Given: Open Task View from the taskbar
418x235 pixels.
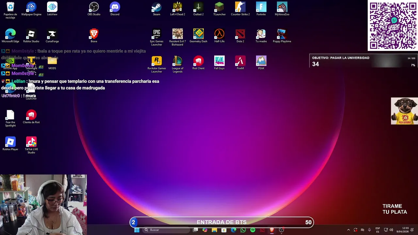Looking at the screenshot, I should tap(195, 230).
